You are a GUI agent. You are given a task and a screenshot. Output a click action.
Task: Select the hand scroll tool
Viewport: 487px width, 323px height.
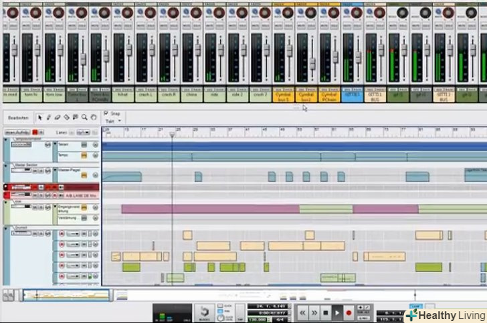93,117
